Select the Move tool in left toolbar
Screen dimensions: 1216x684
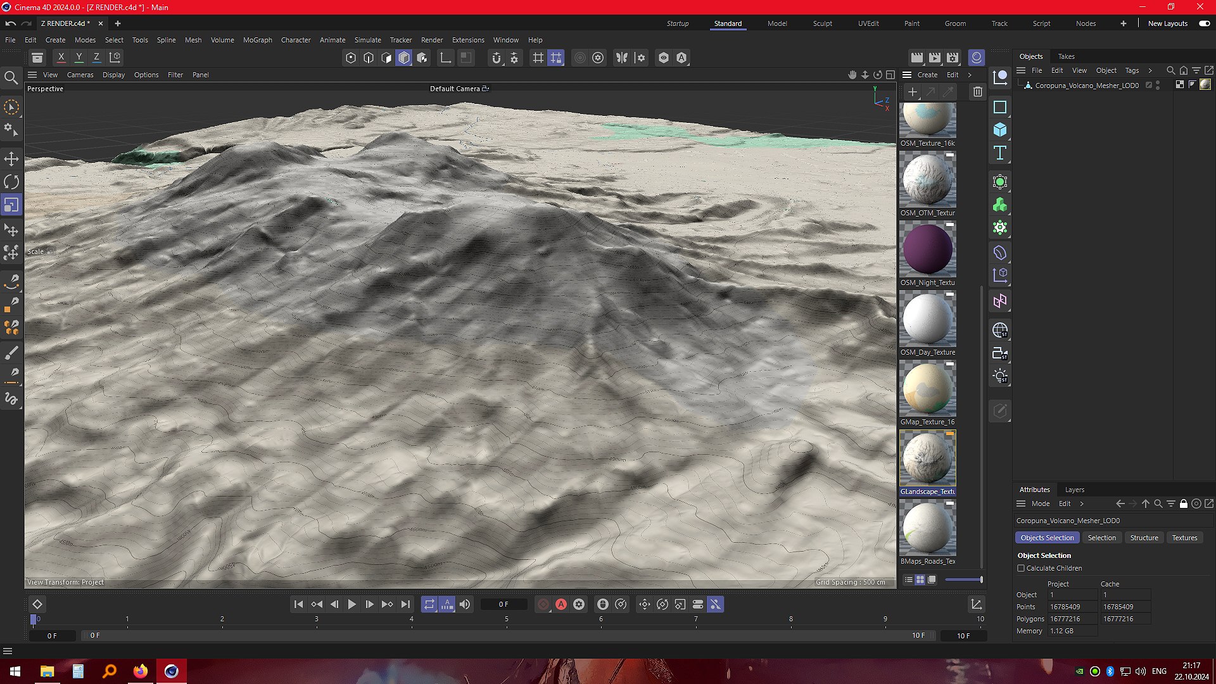(11, 158)
